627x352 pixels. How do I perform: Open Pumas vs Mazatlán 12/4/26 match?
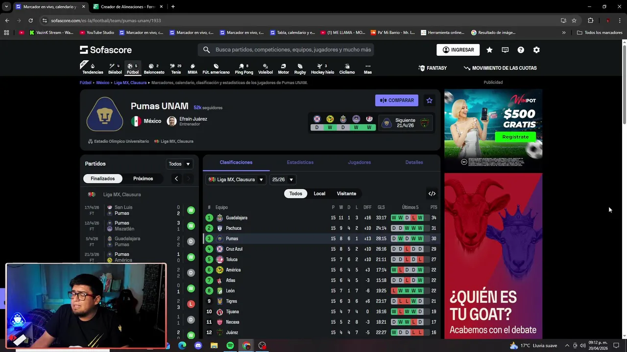coord(140,226)
